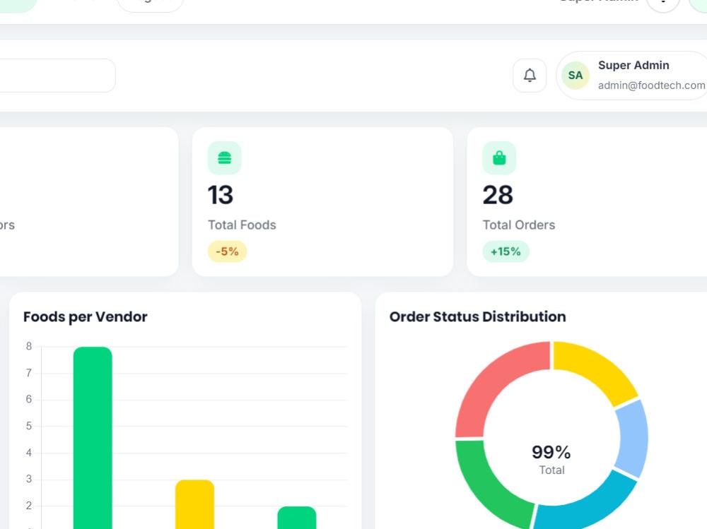
Task: Select the 28 Total Orders value
Action: point(498,195)
